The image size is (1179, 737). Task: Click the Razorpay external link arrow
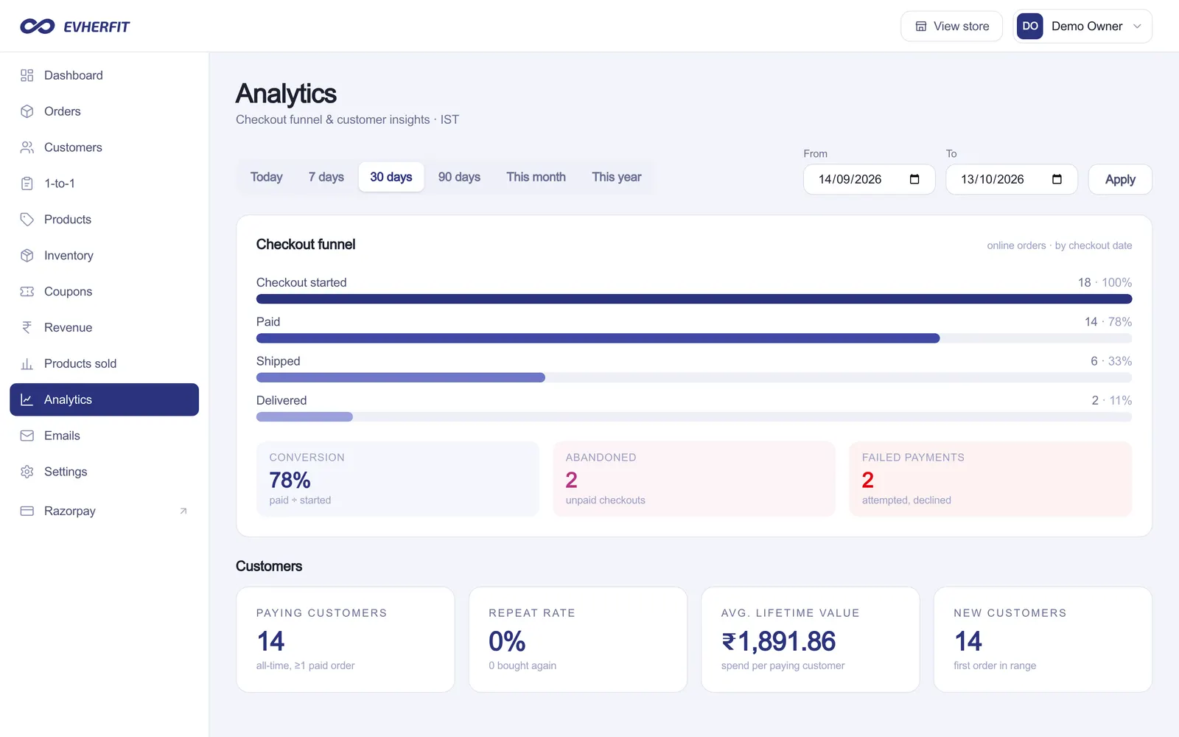click(x=183, y=511)
